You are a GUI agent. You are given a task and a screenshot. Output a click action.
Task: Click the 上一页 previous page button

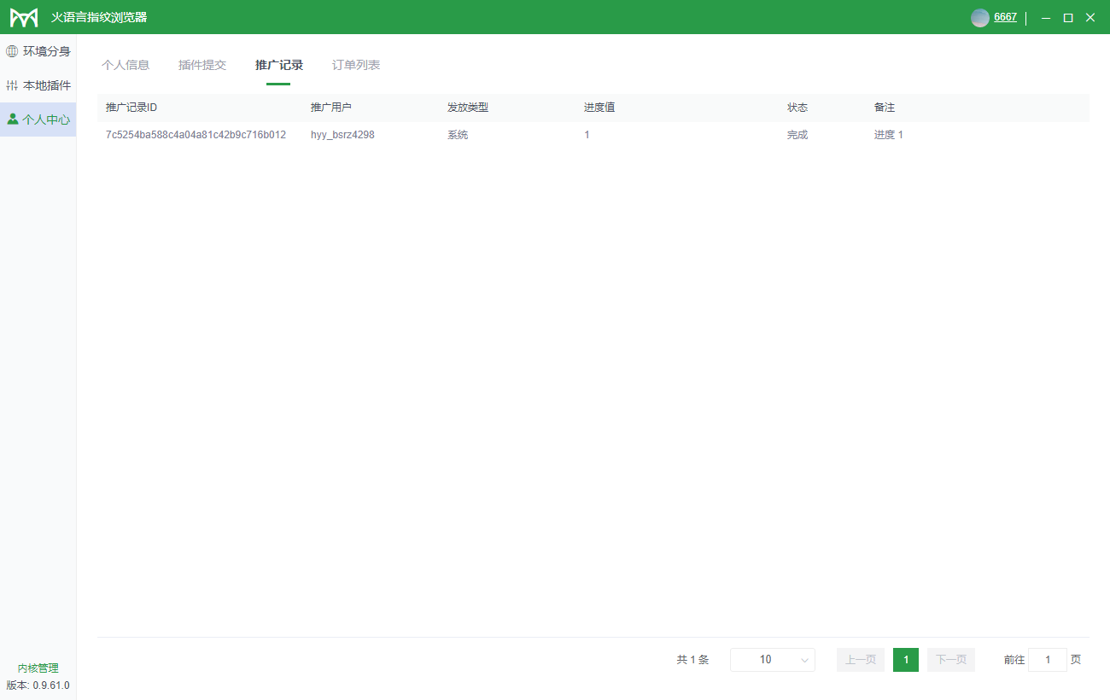click(861, 660)
